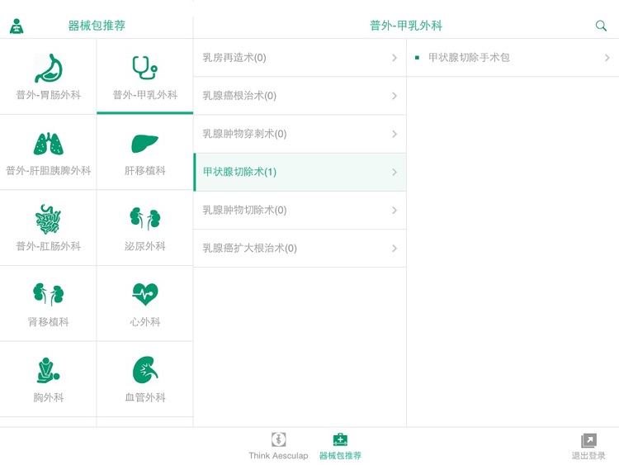Viewport: 619px width, 465px height.
Task: Click the 血管外科 label
Action: tap(145, 397)
